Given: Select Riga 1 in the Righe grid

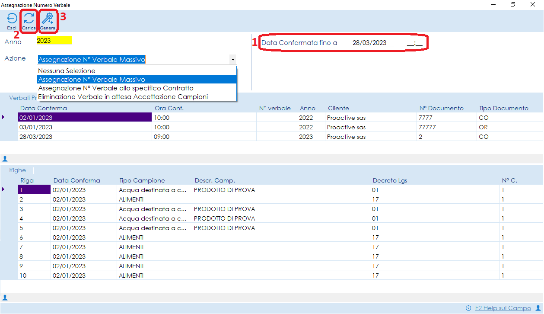Looking at the screenshot, I should [x=280, y=190].
